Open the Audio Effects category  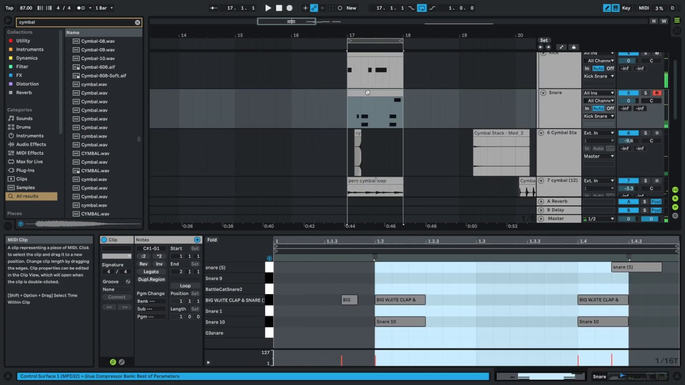(x=31, y=144)
